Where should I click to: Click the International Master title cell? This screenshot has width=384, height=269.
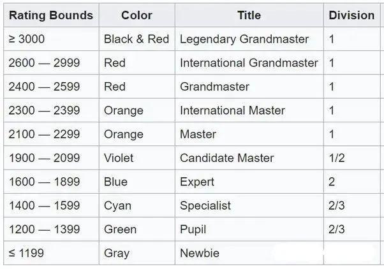232,110
